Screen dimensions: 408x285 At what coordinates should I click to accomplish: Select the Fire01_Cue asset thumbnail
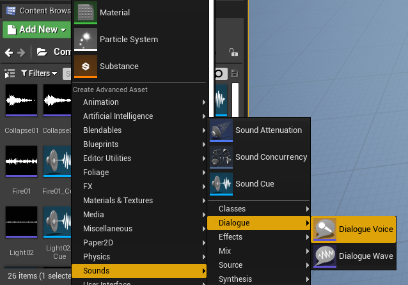[58, 162]
